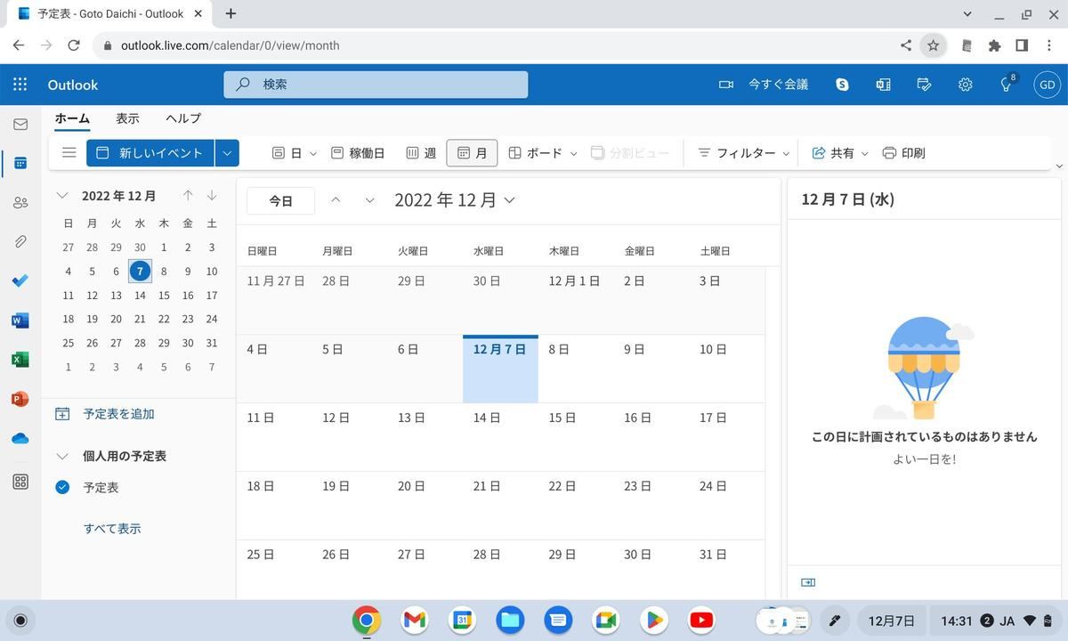The width and height of the screenshot is (1068, 641).
Task: Start a meeting with 今すぐ会議
Action: tap(764, 85)
